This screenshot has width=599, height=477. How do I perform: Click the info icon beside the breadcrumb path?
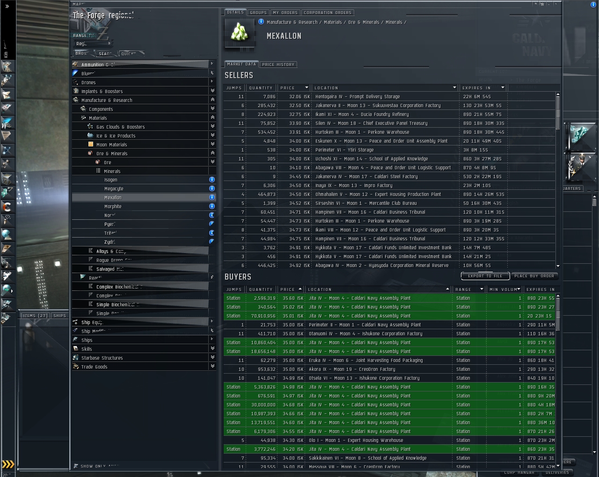[x=261, y=22]
